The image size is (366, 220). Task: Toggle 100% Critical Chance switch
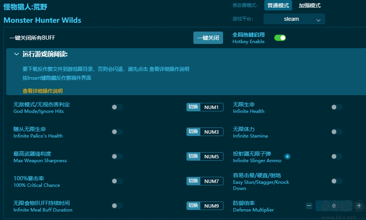[117, 181]
